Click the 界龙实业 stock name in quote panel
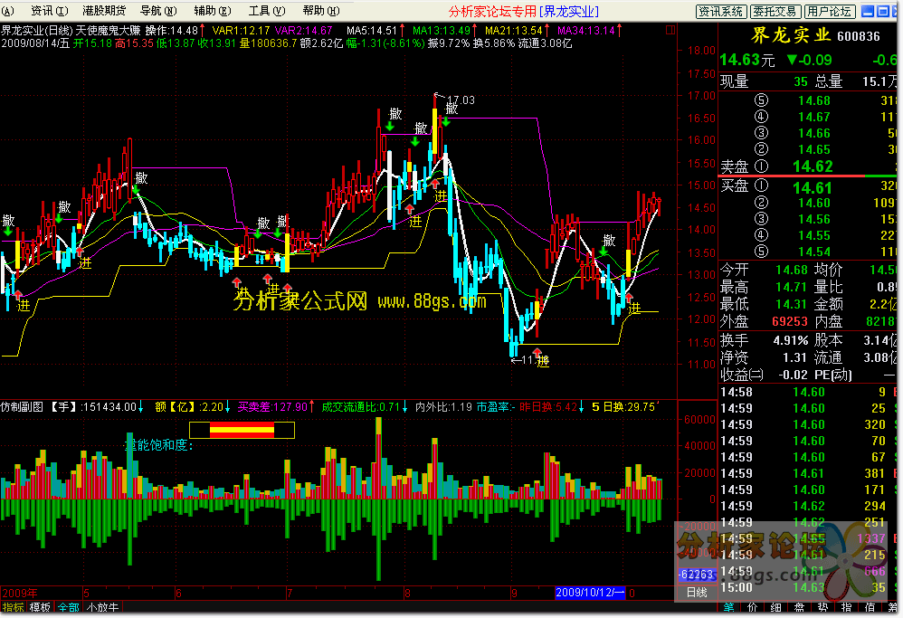This screenshot has width=903, height=618. coord(790,35)
